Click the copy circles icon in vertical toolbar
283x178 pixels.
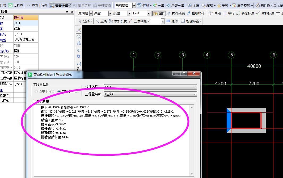pos(79,37)
